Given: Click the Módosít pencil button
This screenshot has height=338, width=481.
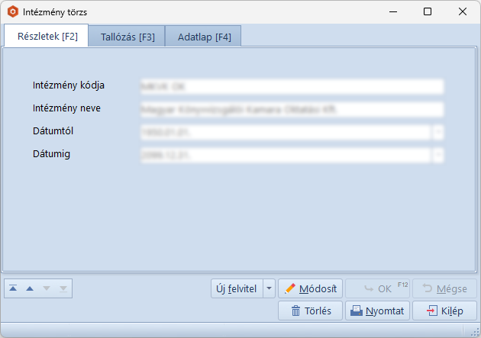Looking at the screenshot, I should [310, 288].
